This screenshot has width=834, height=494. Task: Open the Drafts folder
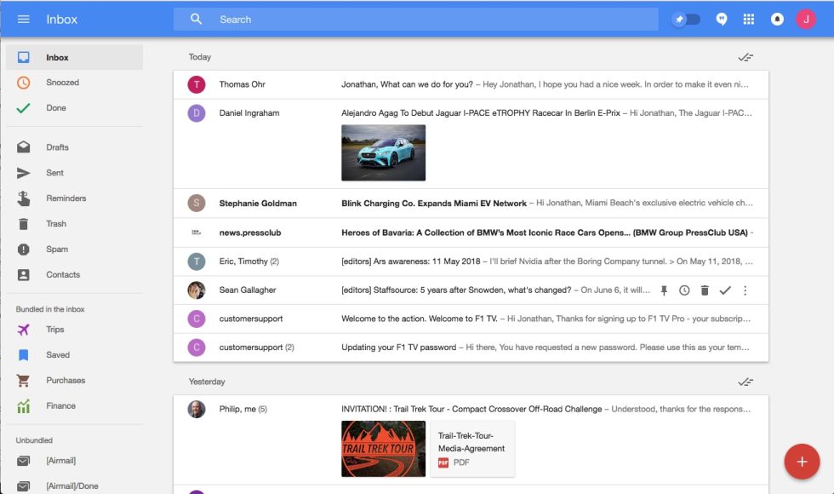coord(56,146)
